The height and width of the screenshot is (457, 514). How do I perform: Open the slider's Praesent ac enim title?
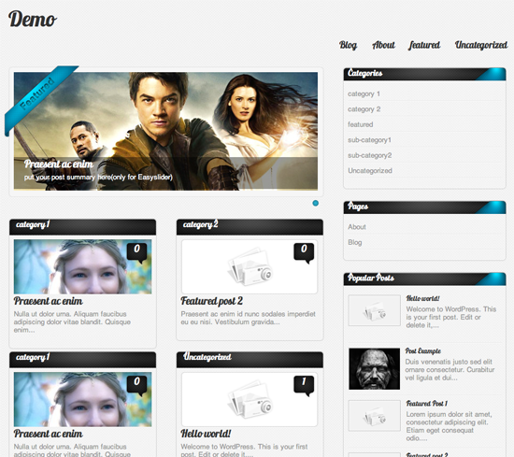click(59, 164)
